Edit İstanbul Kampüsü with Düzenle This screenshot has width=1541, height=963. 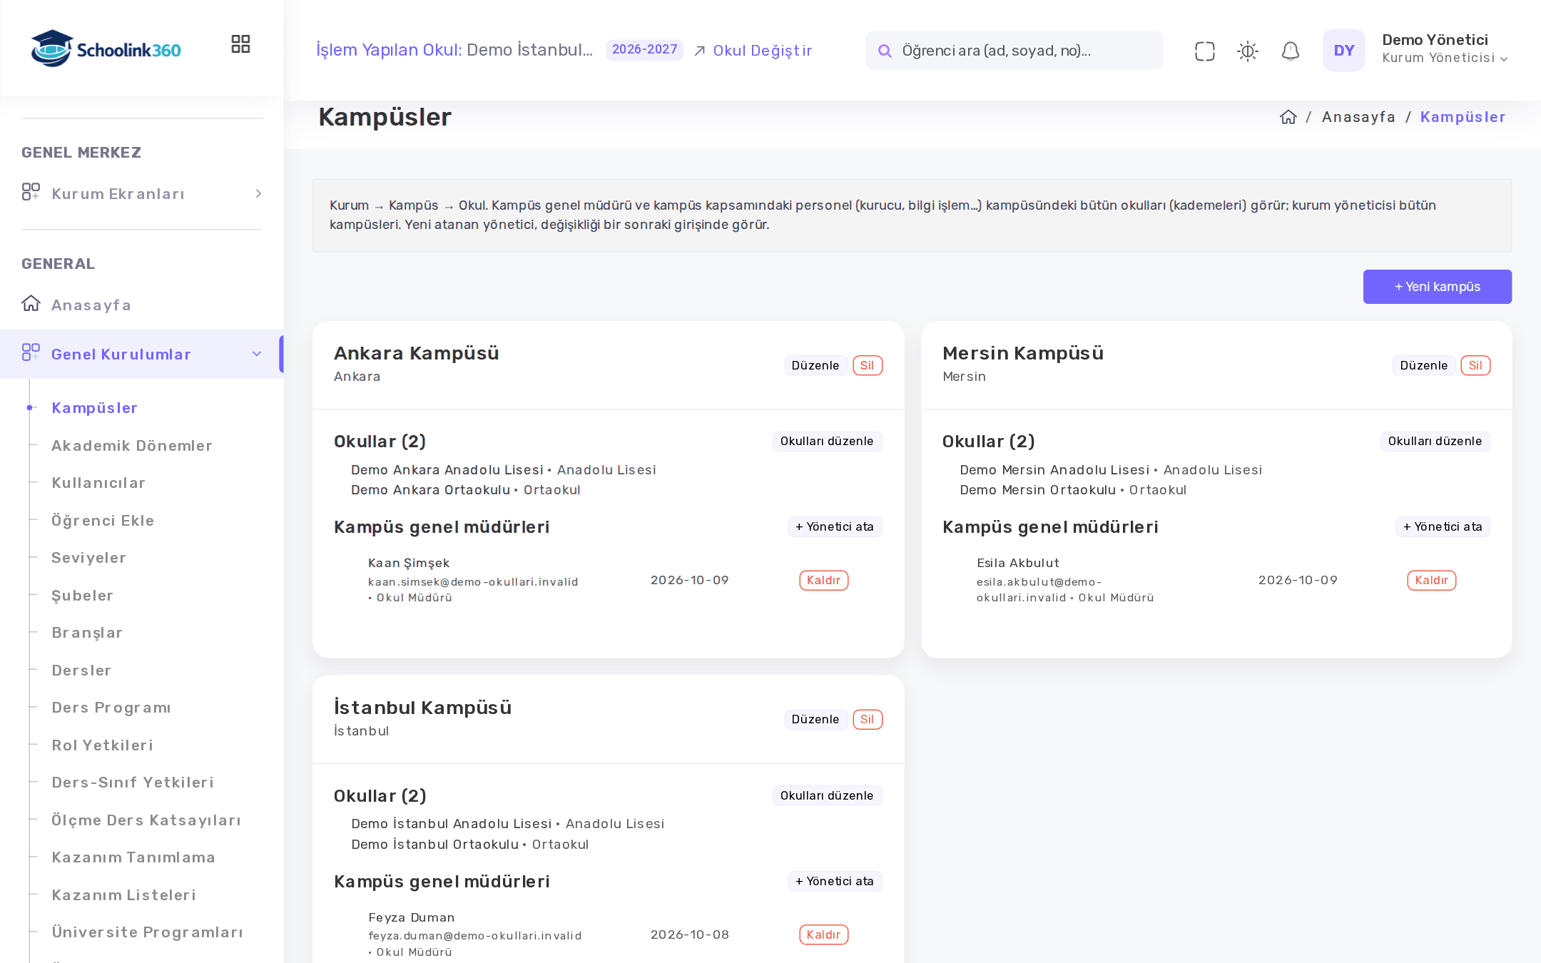pos(815,719)
